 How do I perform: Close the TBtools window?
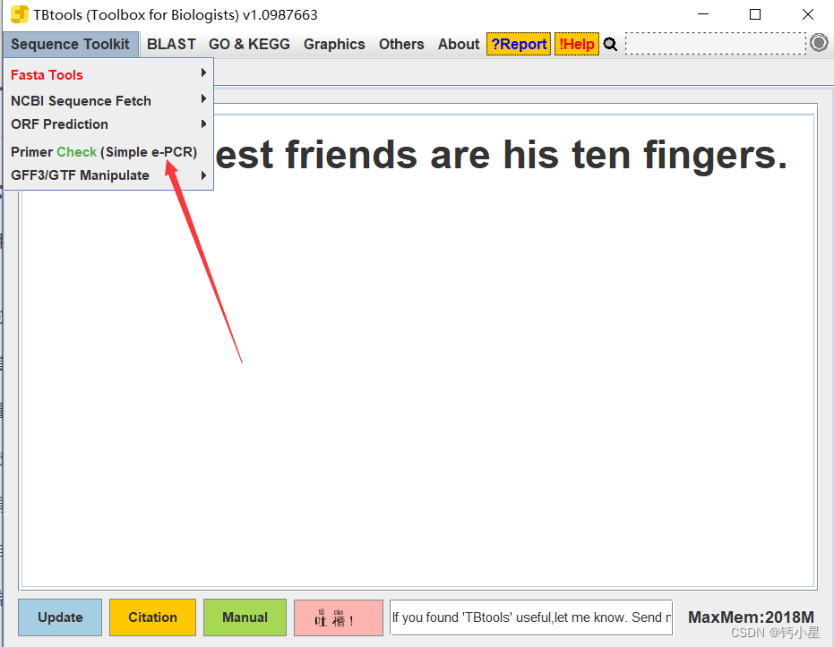coord(807,14)
